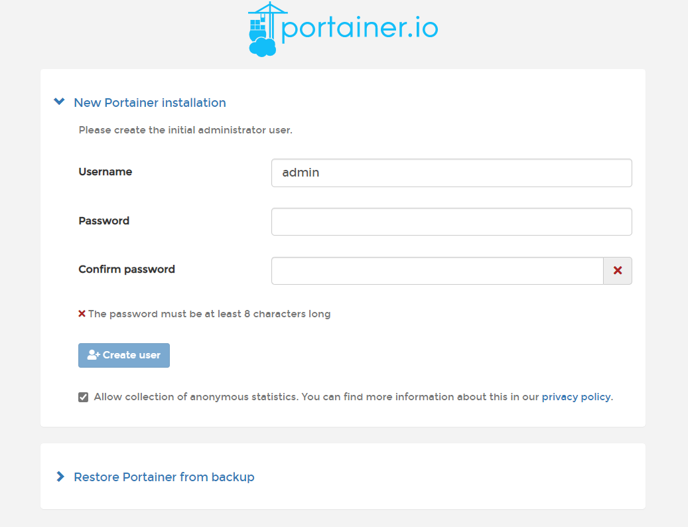
Task: Click the red X validation icon beside Confirm password
Action: click(x=617, y=270)
